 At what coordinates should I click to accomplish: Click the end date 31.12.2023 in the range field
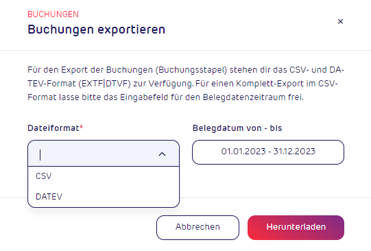coord(294,151)
